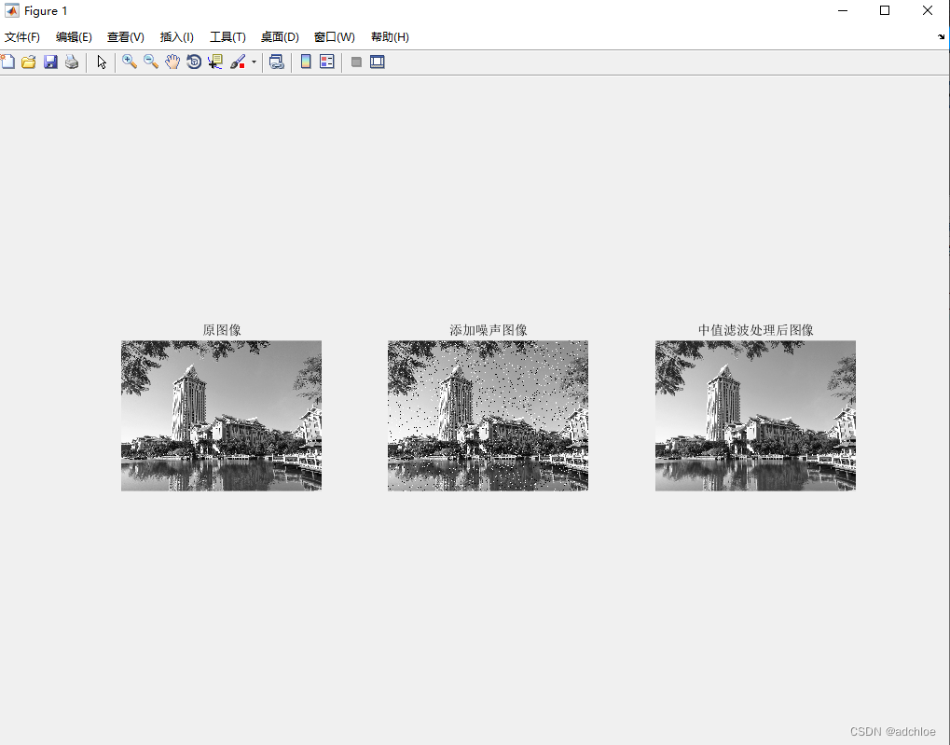Select the Pan hand tool
The image size is (950, 745).
(x=172, y=62)
